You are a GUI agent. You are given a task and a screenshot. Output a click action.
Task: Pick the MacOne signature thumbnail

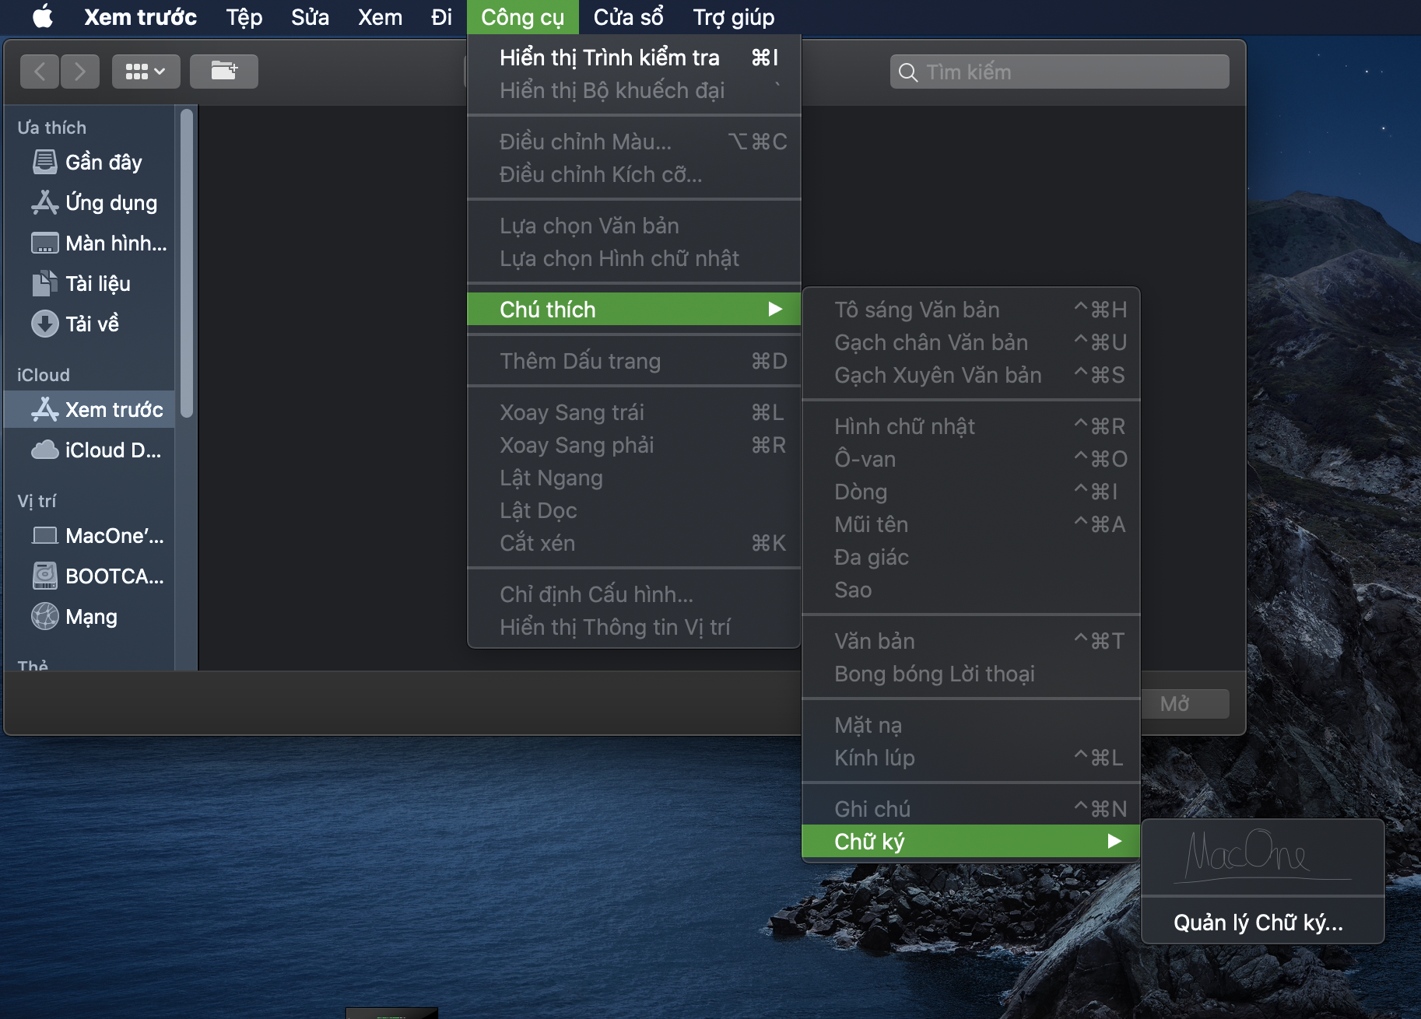pos(1262,858)
